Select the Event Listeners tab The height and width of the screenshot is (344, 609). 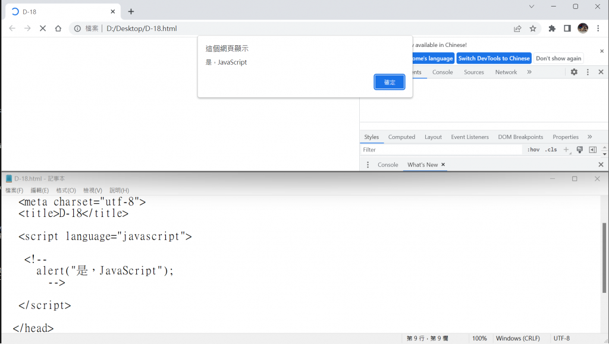coord(470,137)
